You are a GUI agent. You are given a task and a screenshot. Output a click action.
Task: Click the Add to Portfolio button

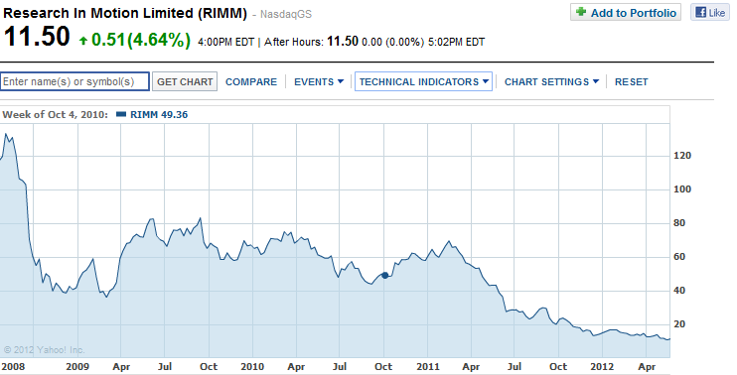[x=626, y=12]
